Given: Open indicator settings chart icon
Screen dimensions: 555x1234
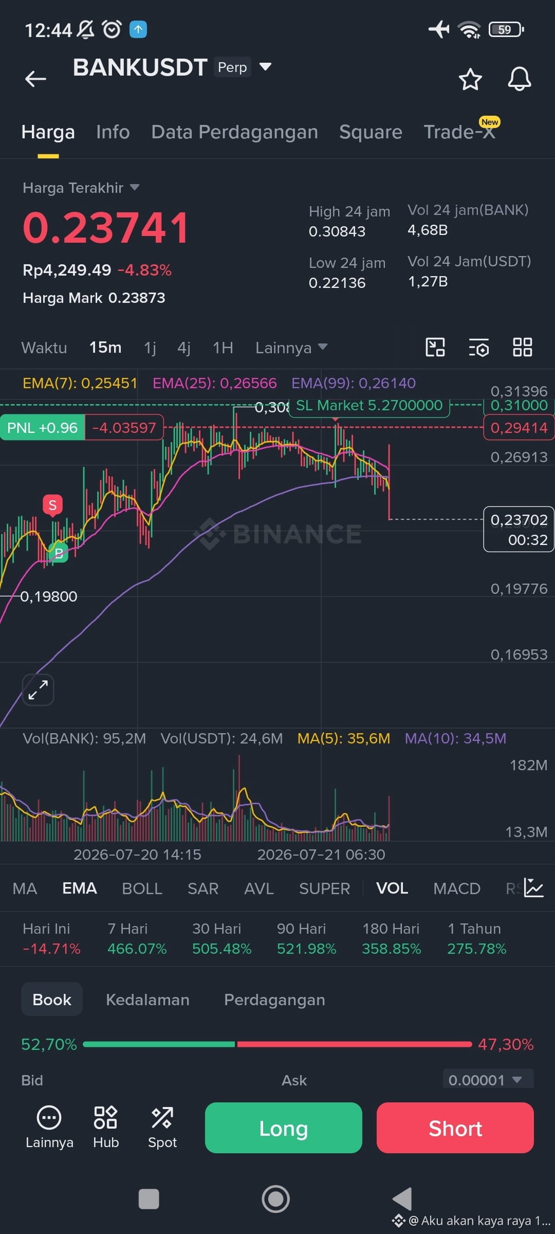Looking at the screenshot, I should click(533, 888).
